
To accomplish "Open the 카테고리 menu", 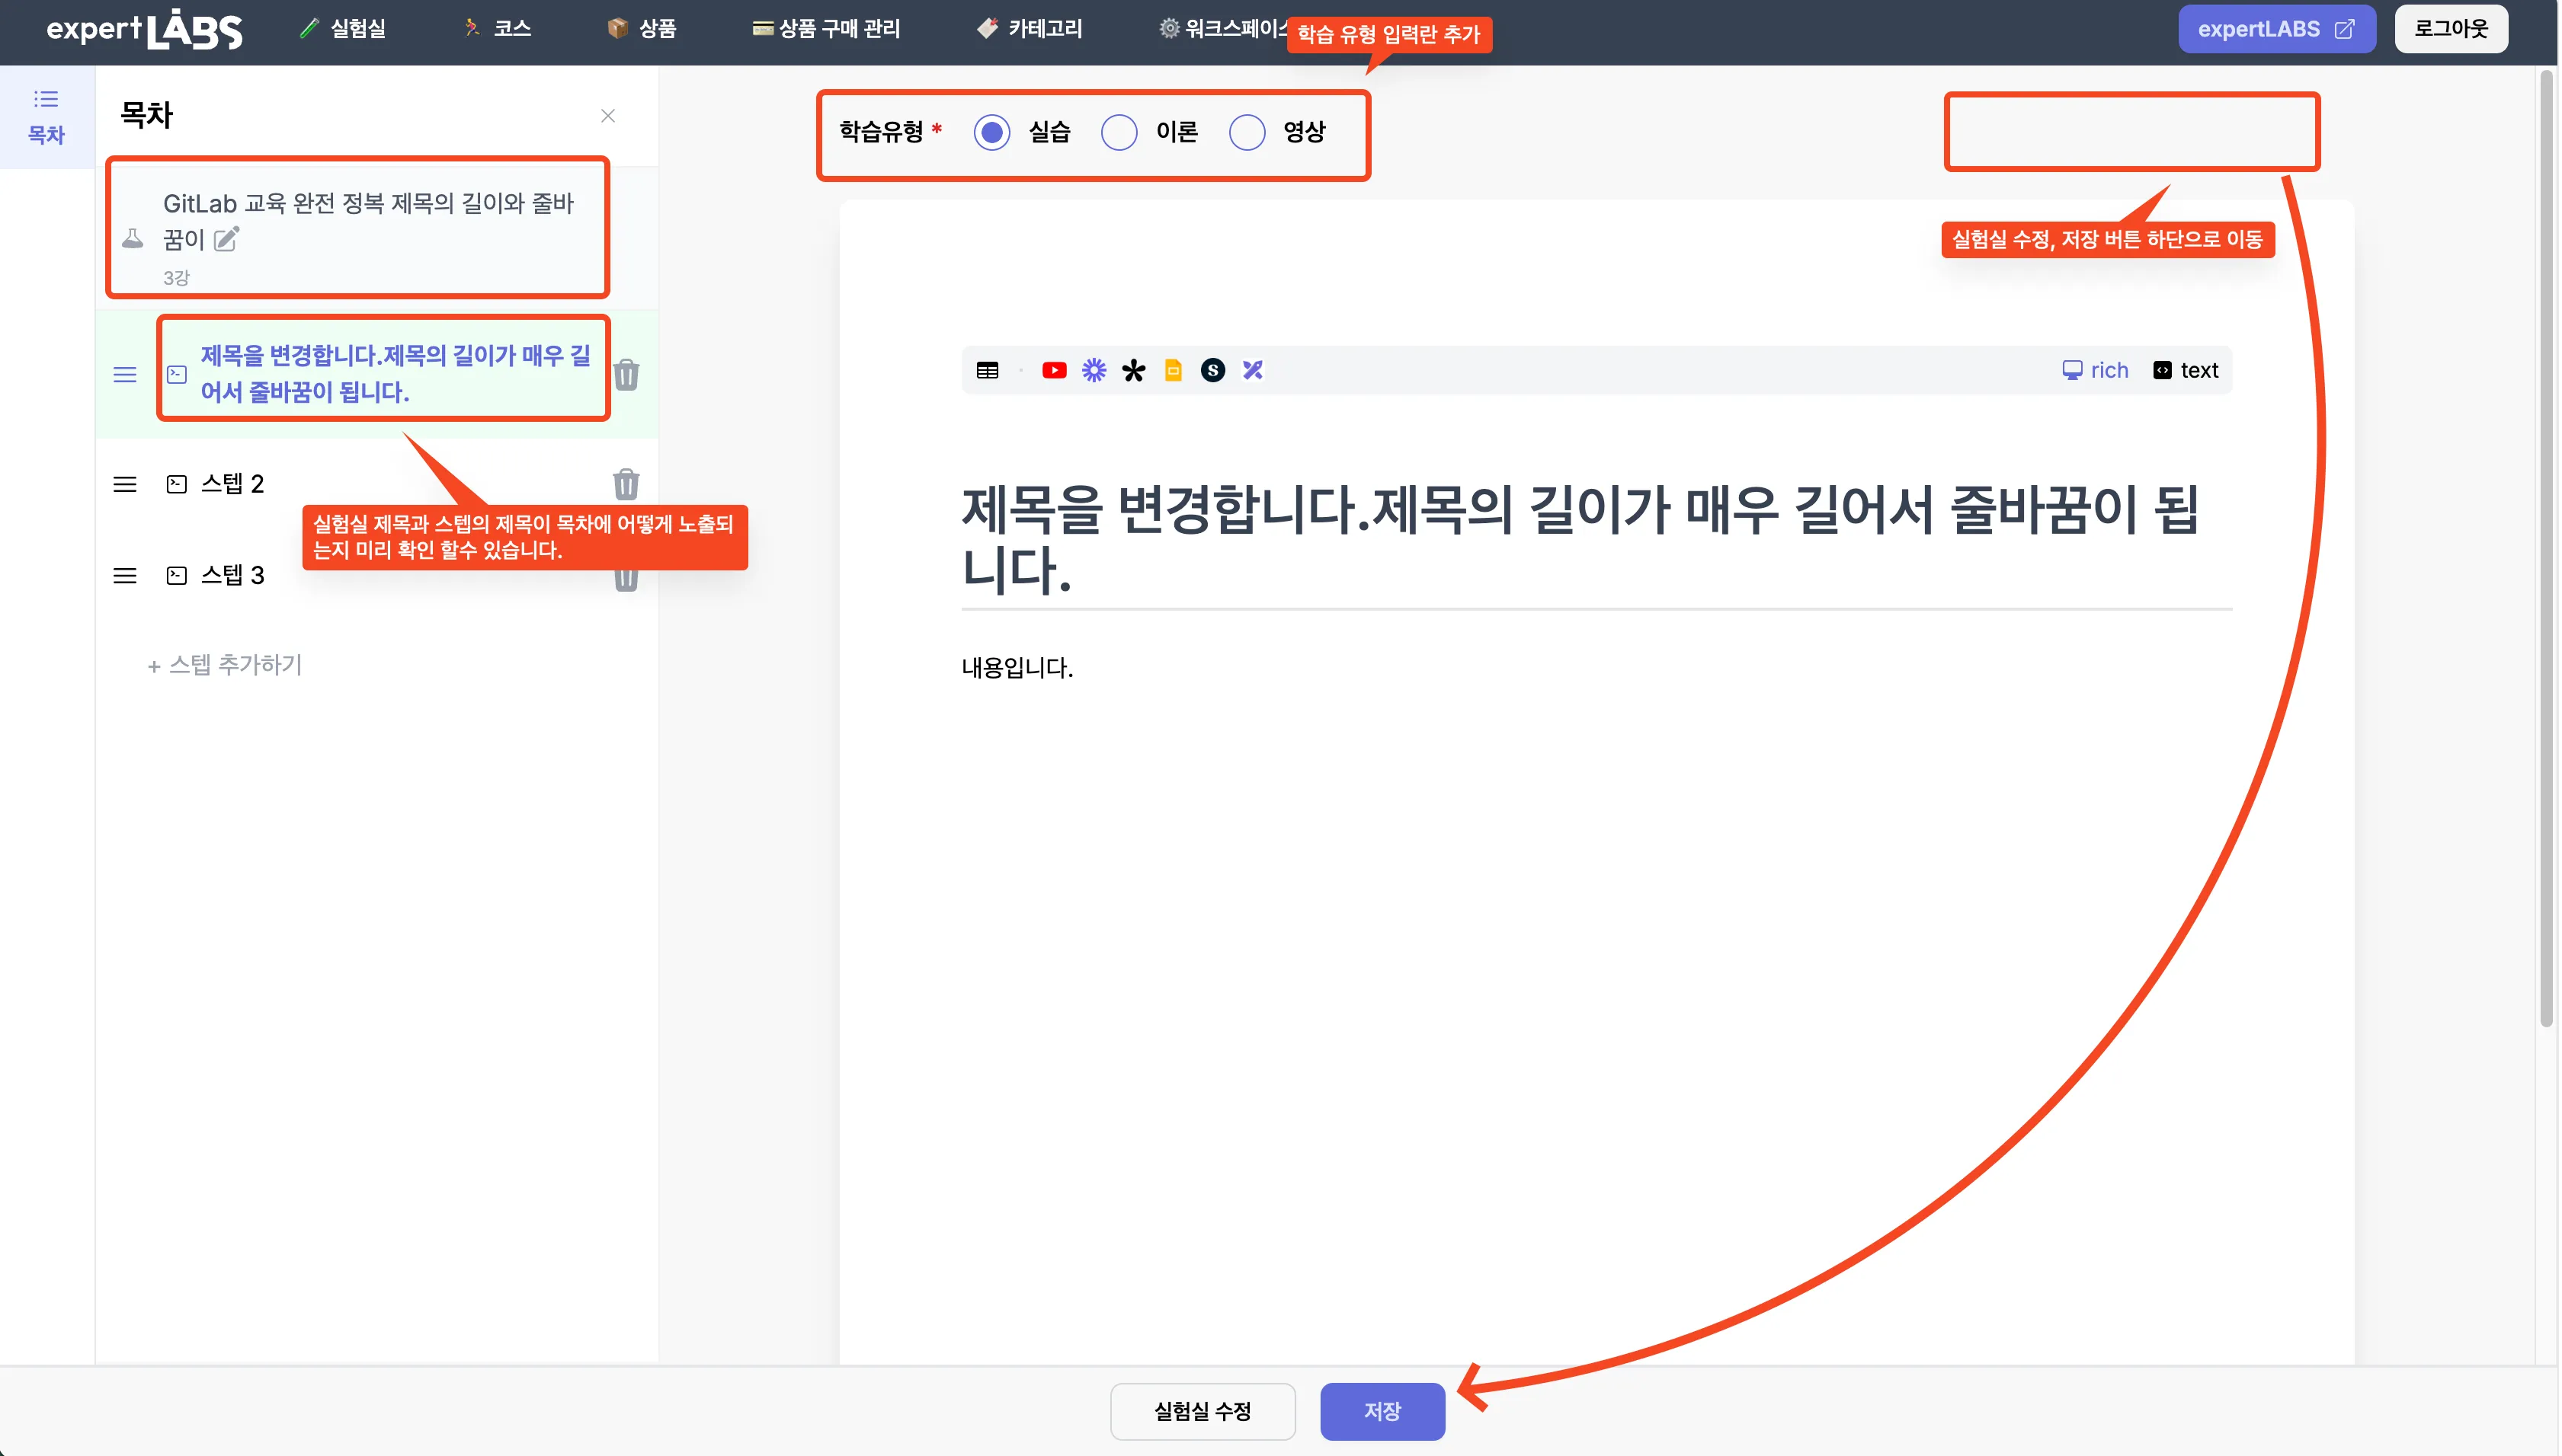I will click(1030, 29).
